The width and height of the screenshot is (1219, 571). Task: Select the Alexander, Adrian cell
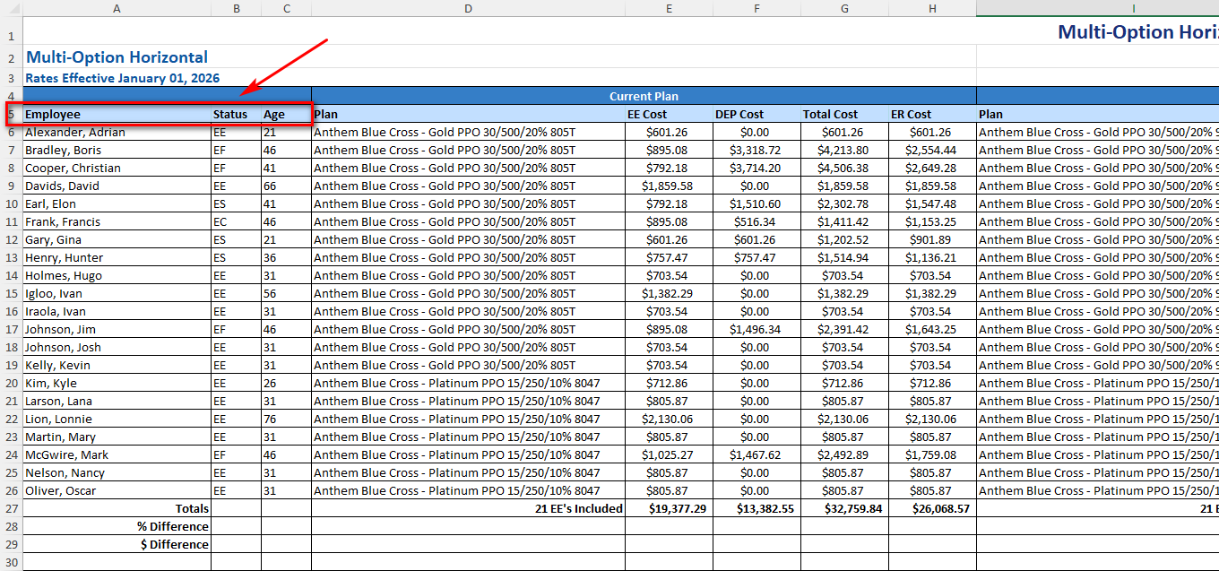117,132
